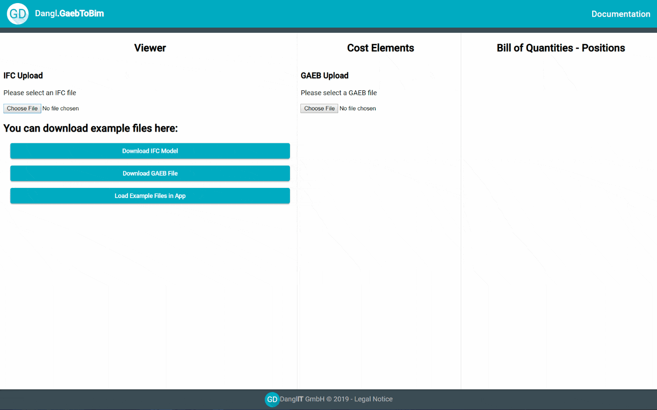Click Bill of Quantities - Positions heading

tap(561, 48)
